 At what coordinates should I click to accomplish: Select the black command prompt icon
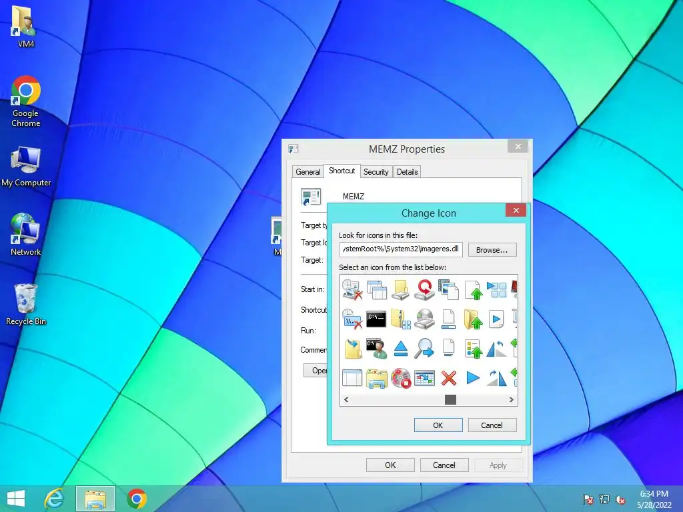click(376, 319)
